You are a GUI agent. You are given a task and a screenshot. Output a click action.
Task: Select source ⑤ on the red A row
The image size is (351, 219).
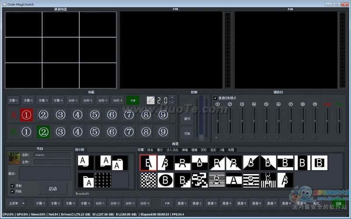[95, 115]
